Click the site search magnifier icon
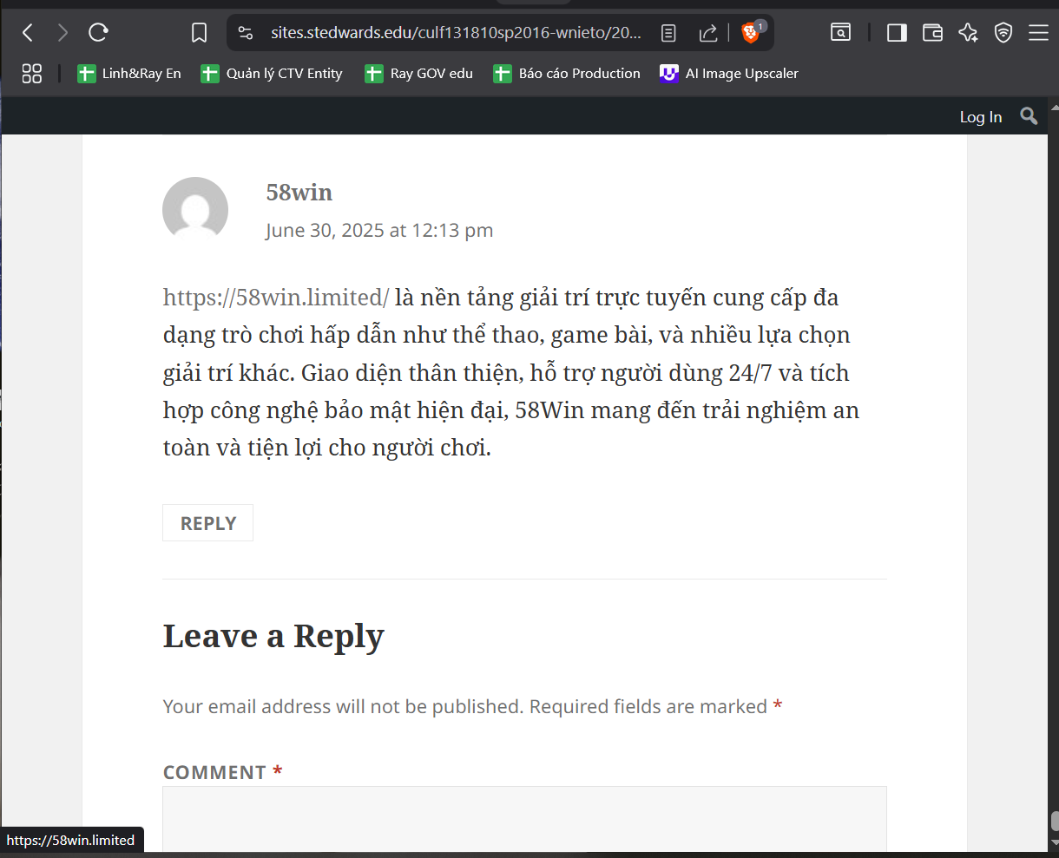 pyautogui.click(x=1029, y=116)
